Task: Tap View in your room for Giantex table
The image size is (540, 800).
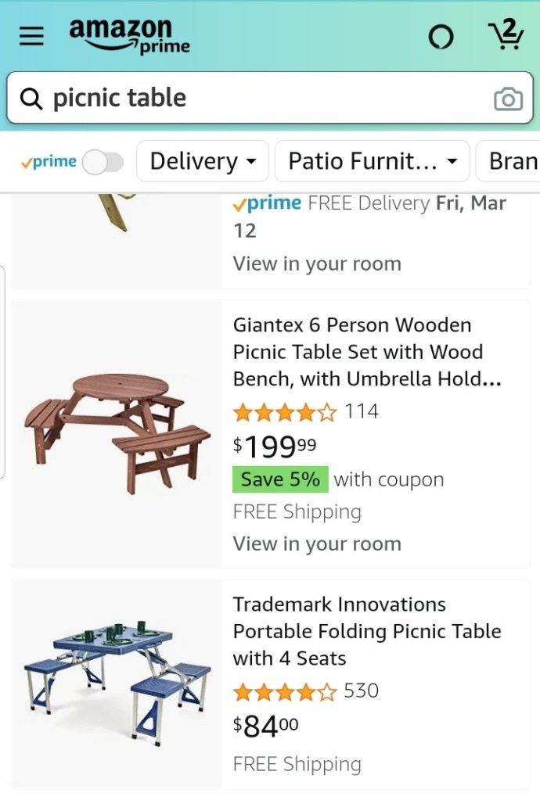Action: [317, 543]
